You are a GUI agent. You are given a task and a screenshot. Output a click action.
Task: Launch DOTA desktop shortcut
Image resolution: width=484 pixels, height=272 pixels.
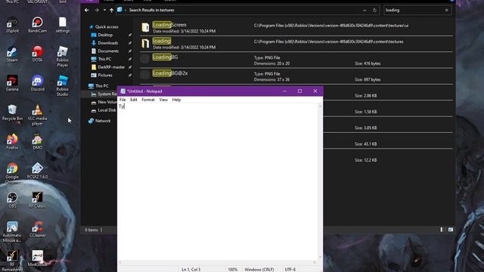37,54
